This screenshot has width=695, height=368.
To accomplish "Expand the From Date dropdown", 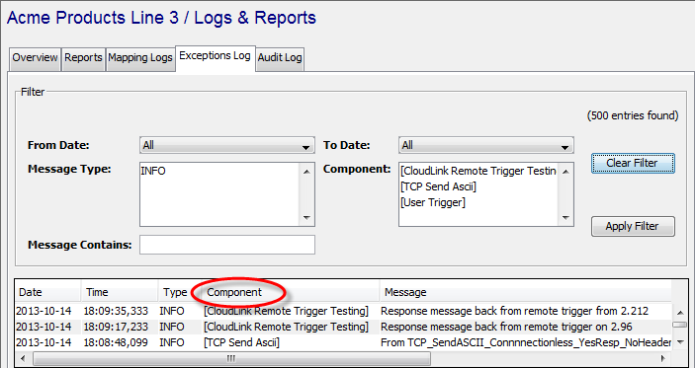I will [x=227, y=145].
